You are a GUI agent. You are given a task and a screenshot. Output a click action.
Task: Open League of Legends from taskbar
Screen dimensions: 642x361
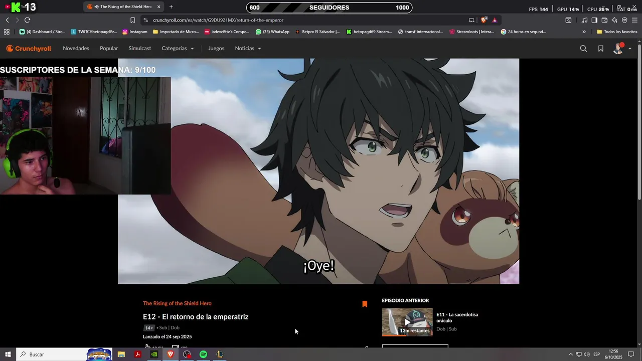tap(220, 354)
